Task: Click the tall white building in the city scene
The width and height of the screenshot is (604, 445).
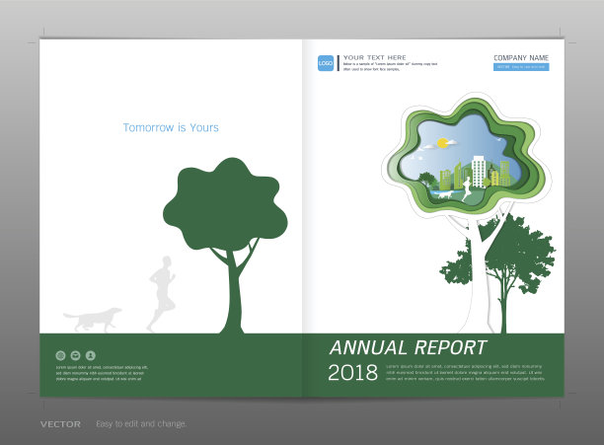Action: tap(480, 171)
